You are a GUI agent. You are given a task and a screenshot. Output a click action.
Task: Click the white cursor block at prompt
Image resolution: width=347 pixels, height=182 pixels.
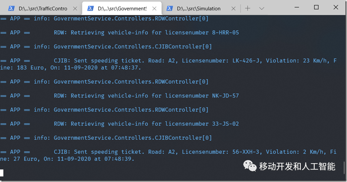(2, 173)
